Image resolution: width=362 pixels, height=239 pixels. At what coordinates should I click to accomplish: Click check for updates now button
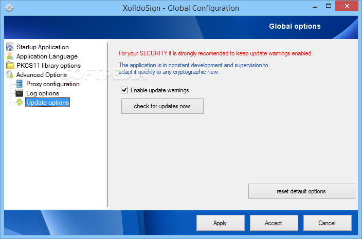[x=162, y=106]
